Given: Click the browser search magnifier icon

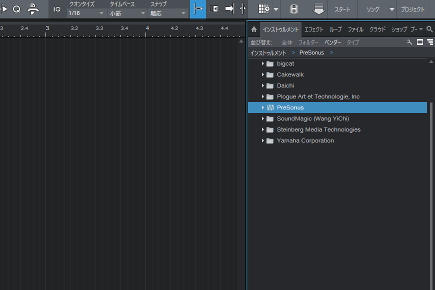Looking at the screenshot, I should tap(429, 29).
